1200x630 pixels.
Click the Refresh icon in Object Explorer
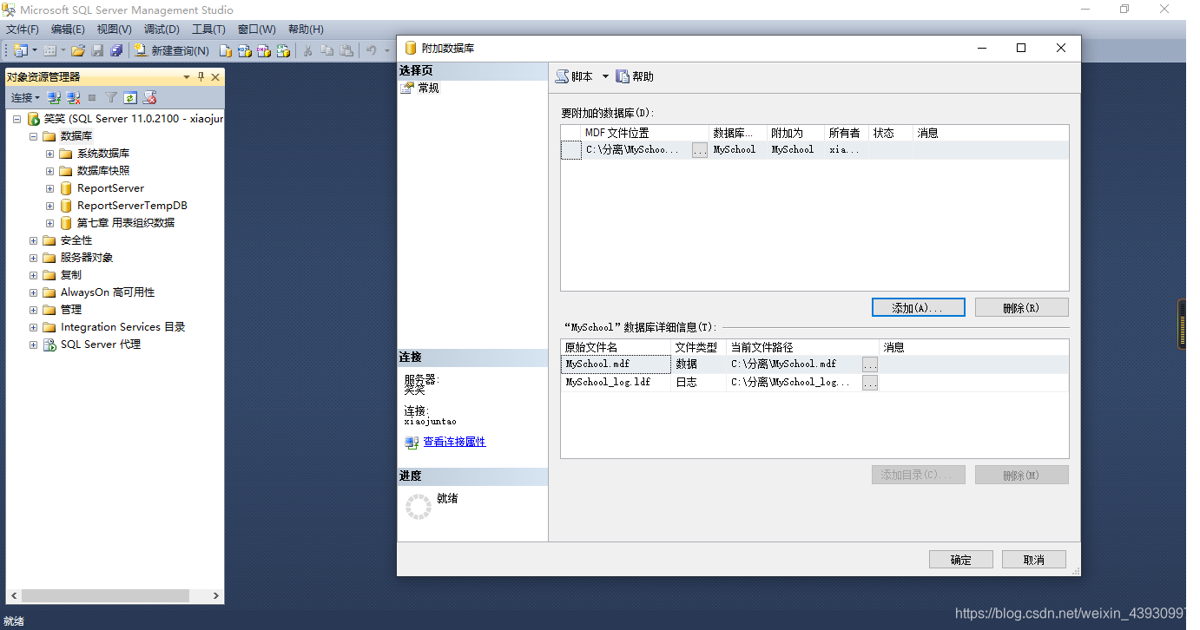[x=130, y=97]
